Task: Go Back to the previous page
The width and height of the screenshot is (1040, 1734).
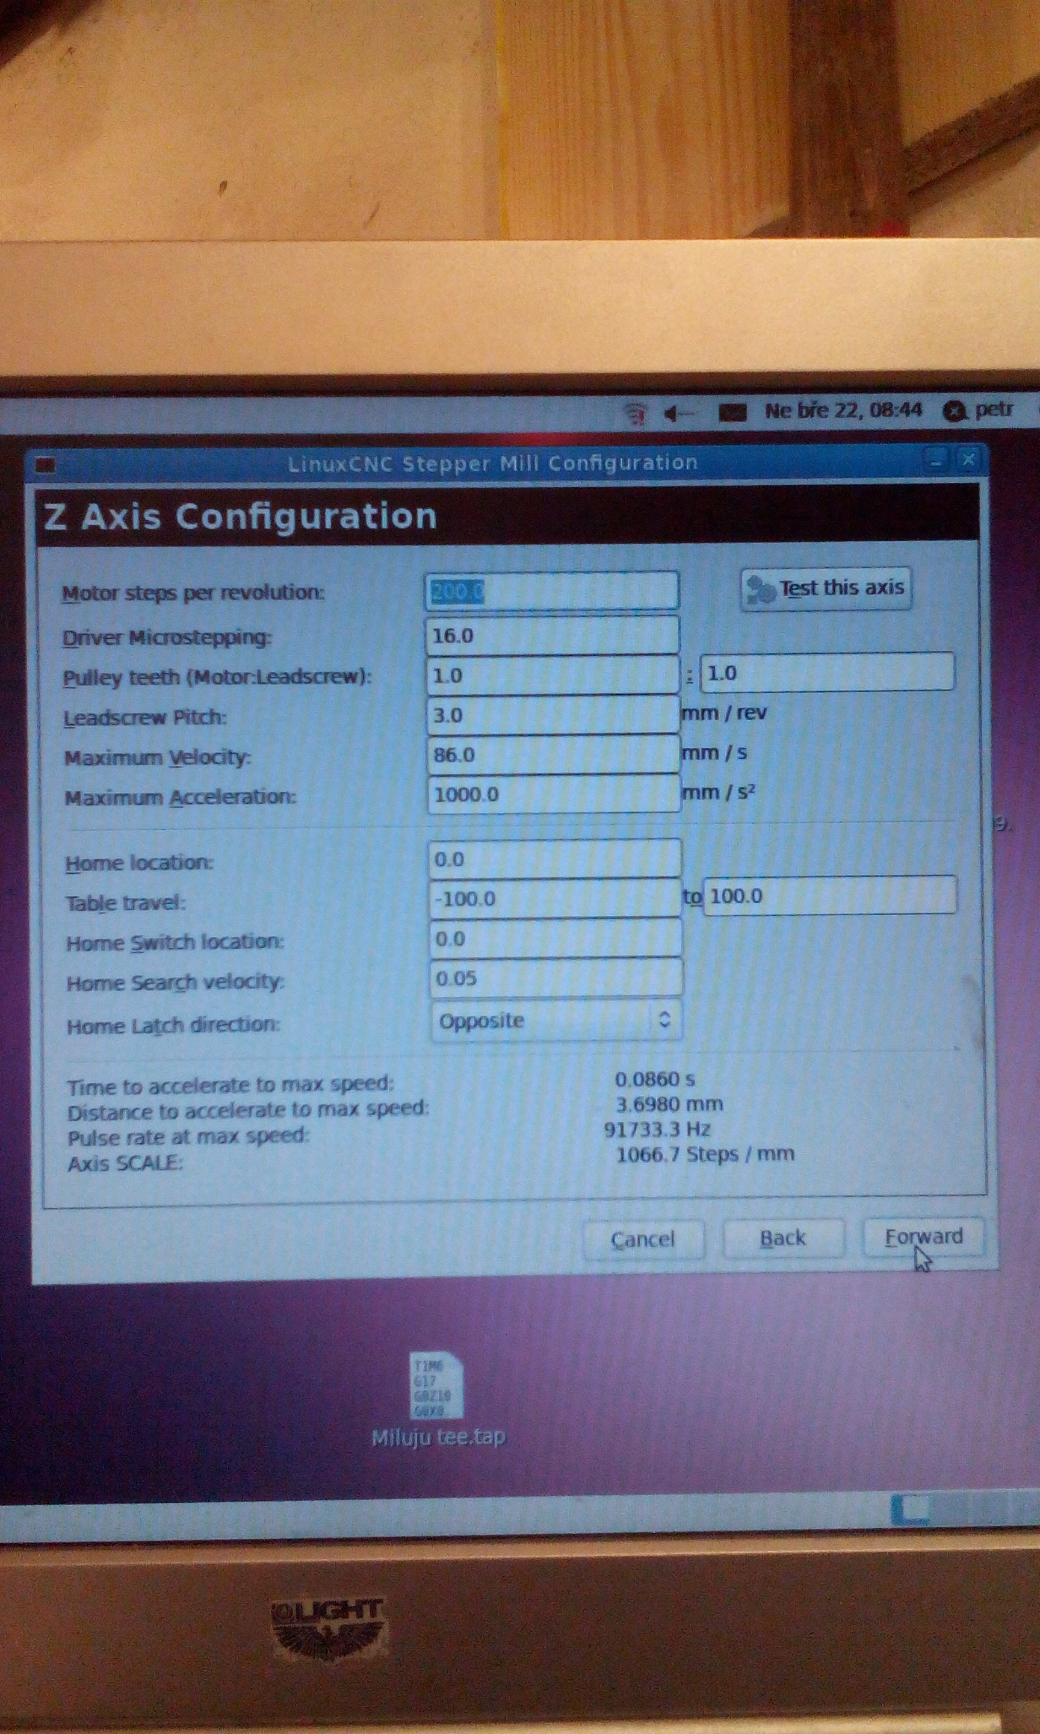Action: point(783,1238)
